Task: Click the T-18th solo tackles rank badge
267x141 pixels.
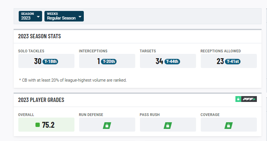Action: [x=50, y=61]
